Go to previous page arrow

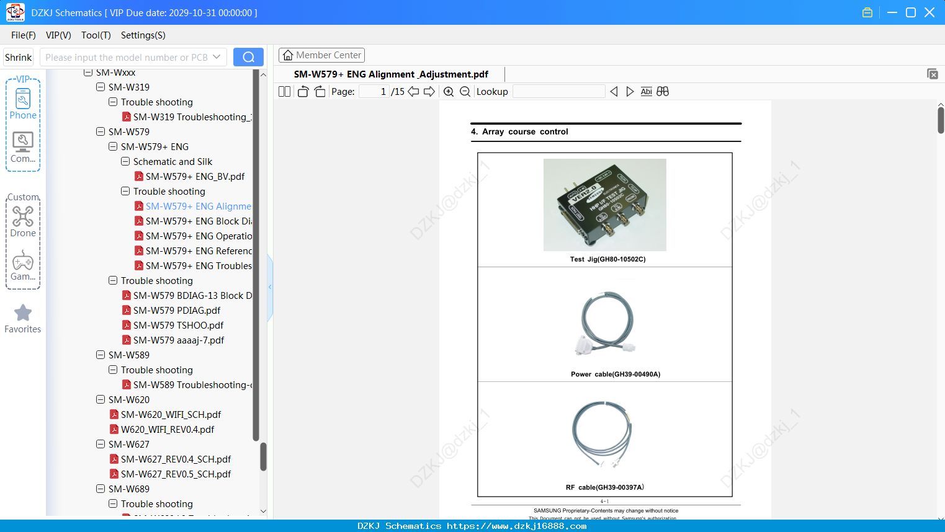(413, 92)
